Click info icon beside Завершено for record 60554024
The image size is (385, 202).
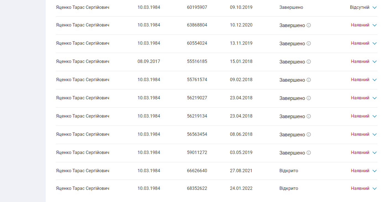tap(309, 43)
